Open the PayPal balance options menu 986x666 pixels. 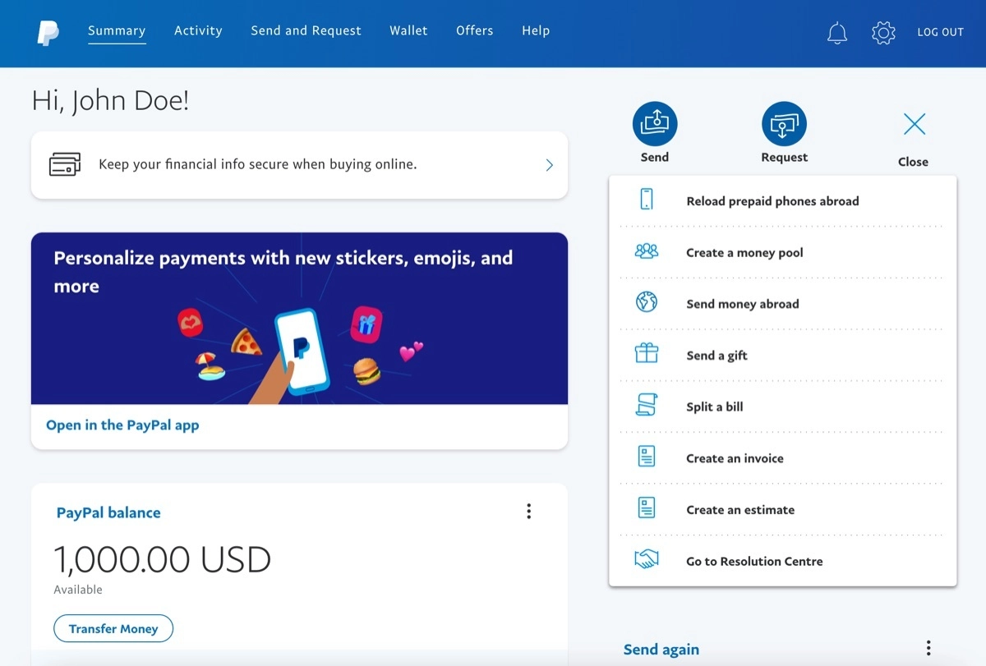point(528,511)
